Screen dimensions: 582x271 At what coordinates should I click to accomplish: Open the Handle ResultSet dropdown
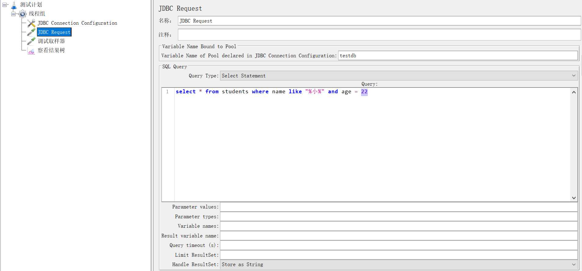tap(399, 264)
